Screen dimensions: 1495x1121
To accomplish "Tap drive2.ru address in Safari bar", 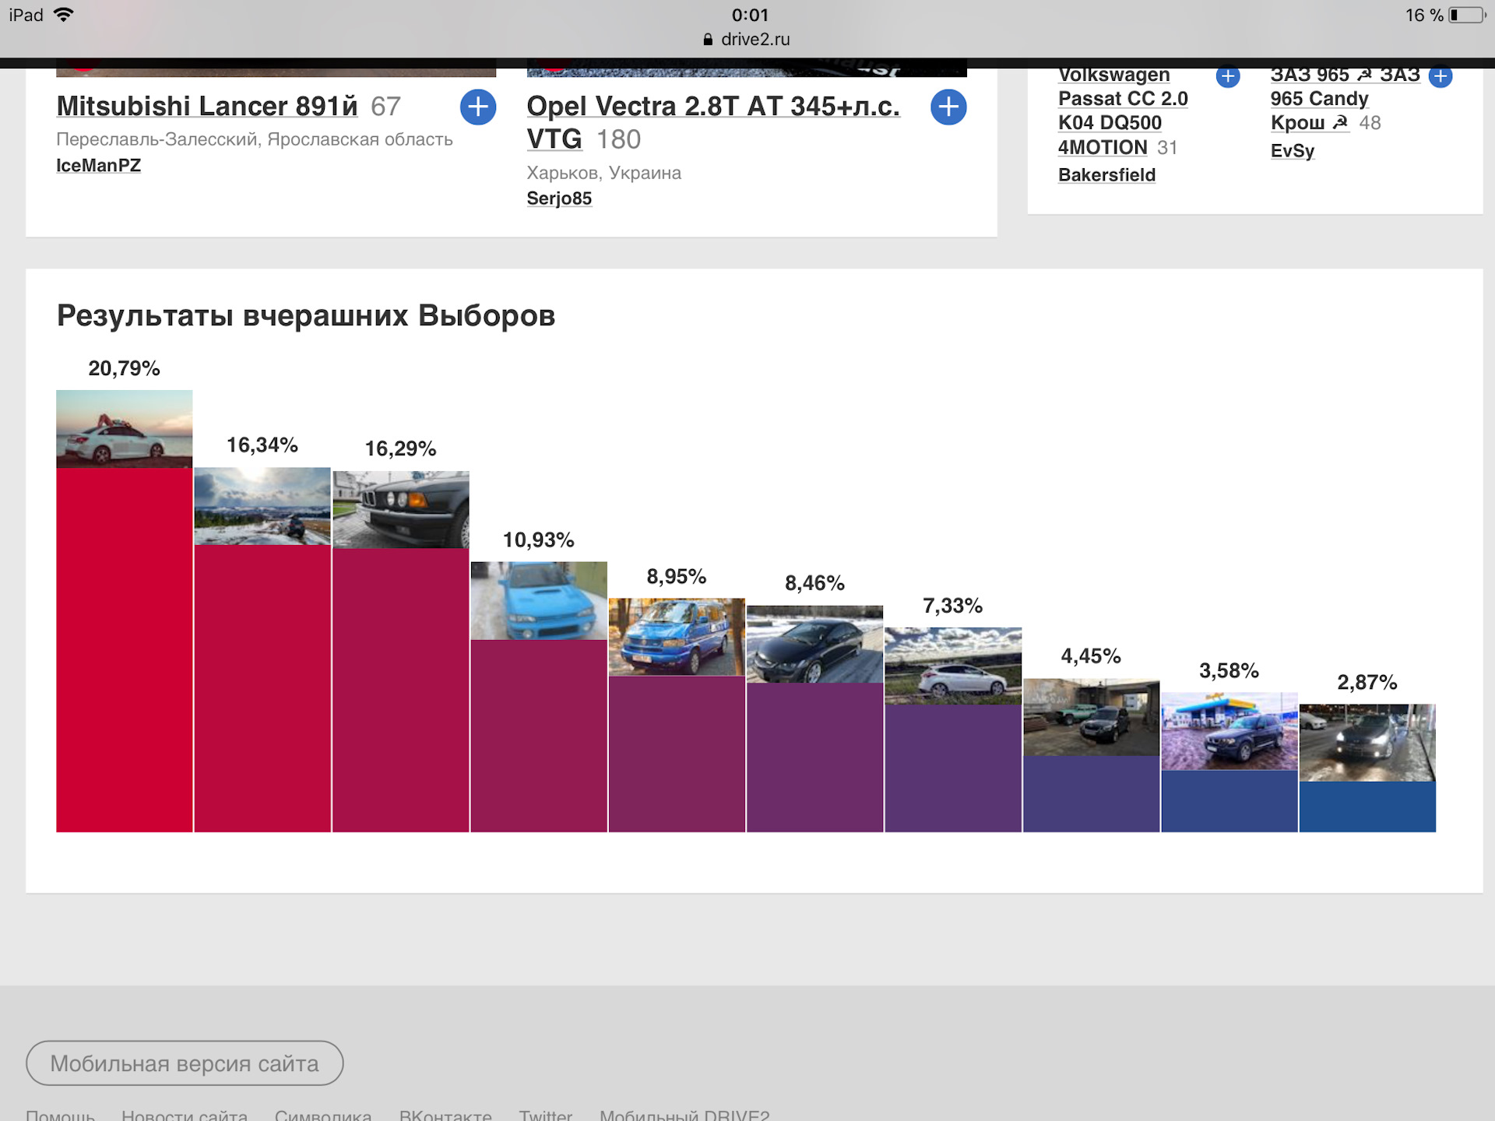I will (x=755, y=39).
